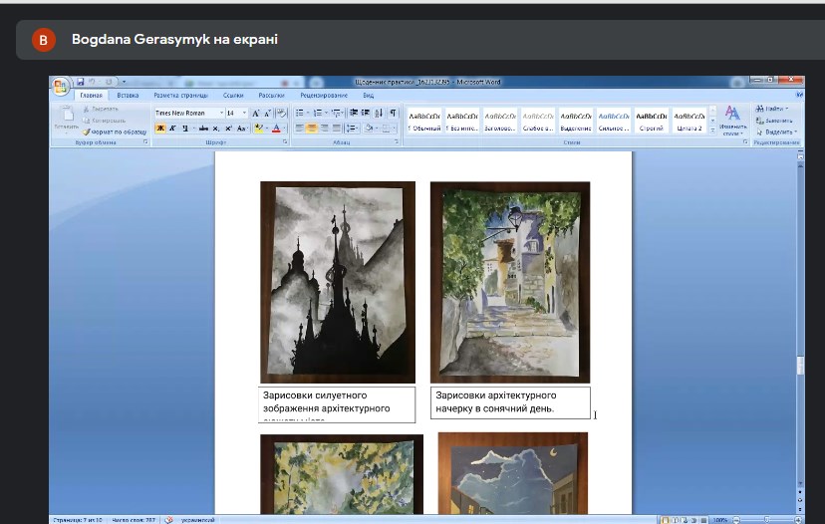Zoom in with the plus icon in status bar
The image size is (825, 524).
[x=798, y=520]
